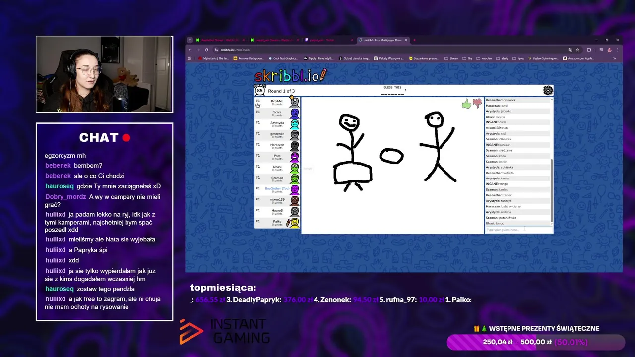
Task: Select player Szaman avatar
Action: tap(294, 178)
